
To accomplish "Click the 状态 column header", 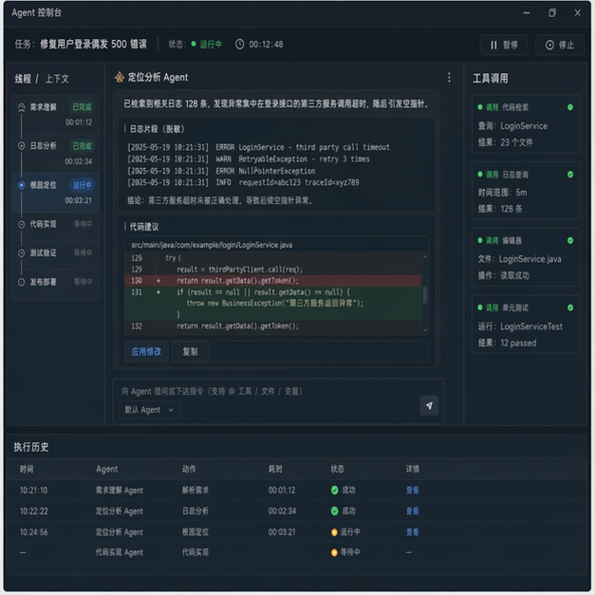I will (337, 469).
